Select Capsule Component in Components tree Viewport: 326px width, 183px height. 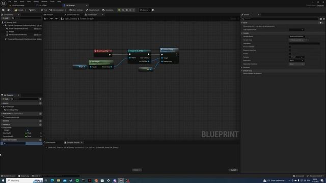(x=21, y=25)
